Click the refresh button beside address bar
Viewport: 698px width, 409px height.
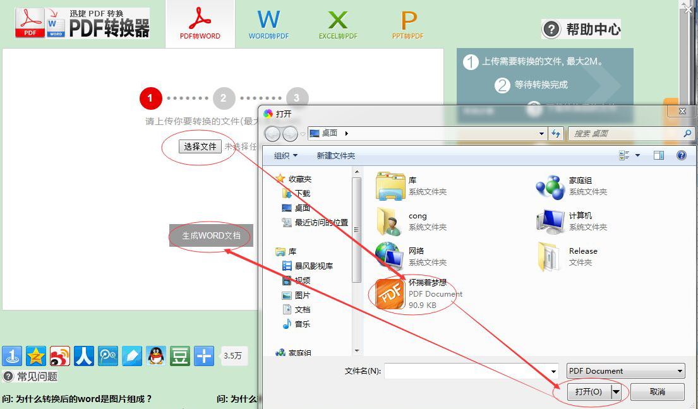556,133
